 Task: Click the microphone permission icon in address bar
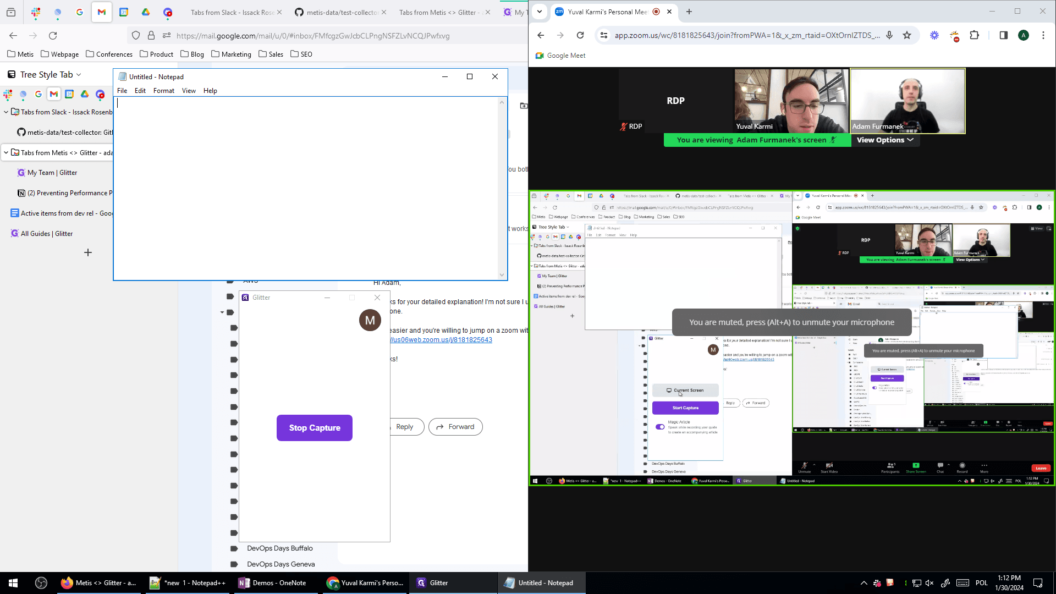pos(889,35)
